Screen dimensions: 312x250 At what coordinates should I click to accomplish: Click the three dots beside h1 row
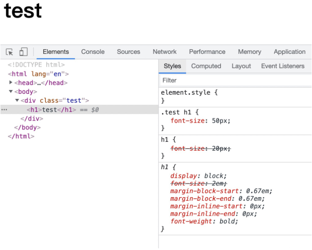4,110
